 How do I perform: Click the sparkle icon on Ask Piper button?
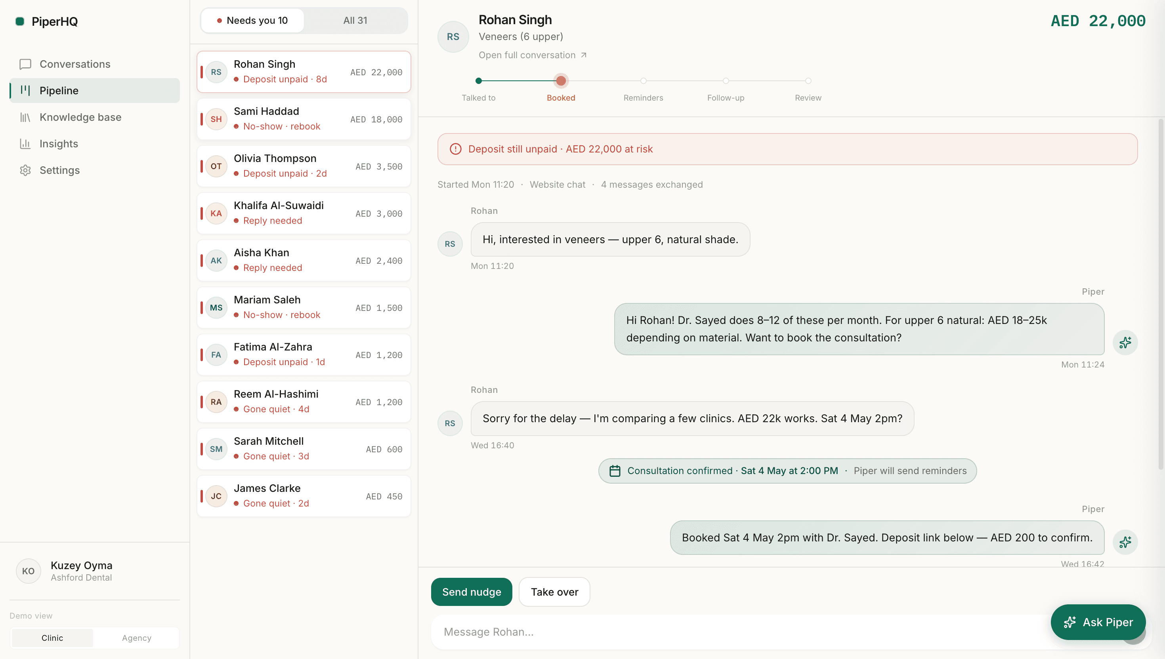1070,622
